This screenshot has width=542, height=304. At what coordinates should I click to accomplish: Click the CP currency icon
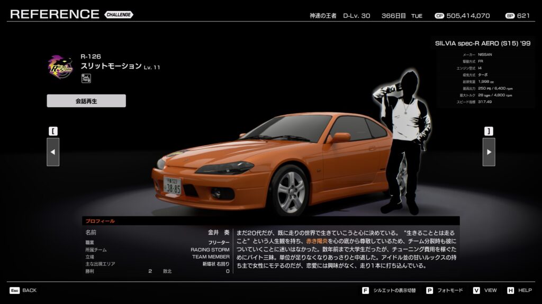coord(439,16)
